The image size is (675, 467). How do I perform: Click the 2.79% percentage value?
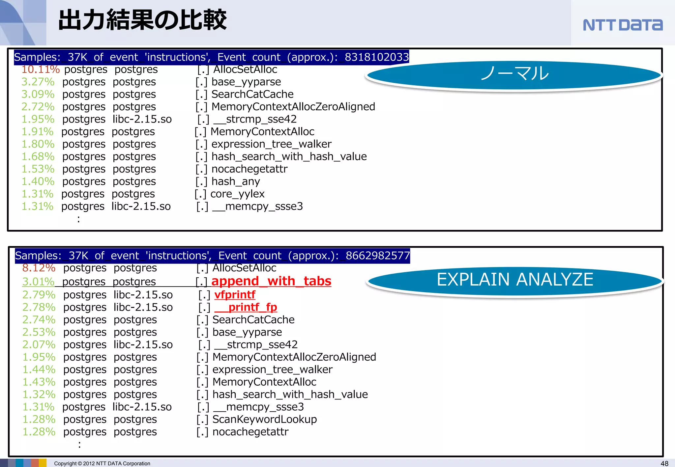tap(39, 295)
